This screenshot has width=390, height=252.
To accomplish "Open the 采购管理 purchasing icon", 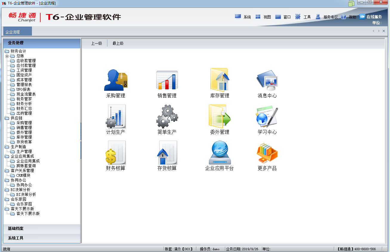I will coord(116,80).
